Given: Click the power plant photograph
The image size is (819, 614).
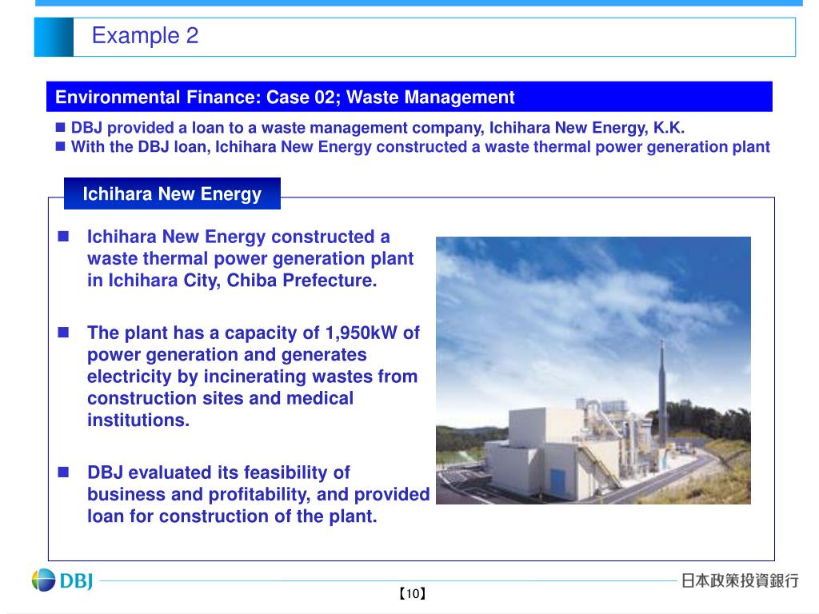Looking at the screenshot, I should pos(593,370).
